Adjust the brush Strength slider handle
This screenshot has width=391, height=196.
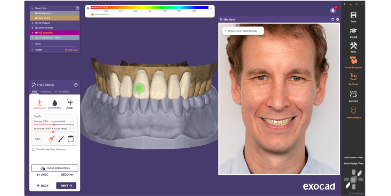[53, 124]
